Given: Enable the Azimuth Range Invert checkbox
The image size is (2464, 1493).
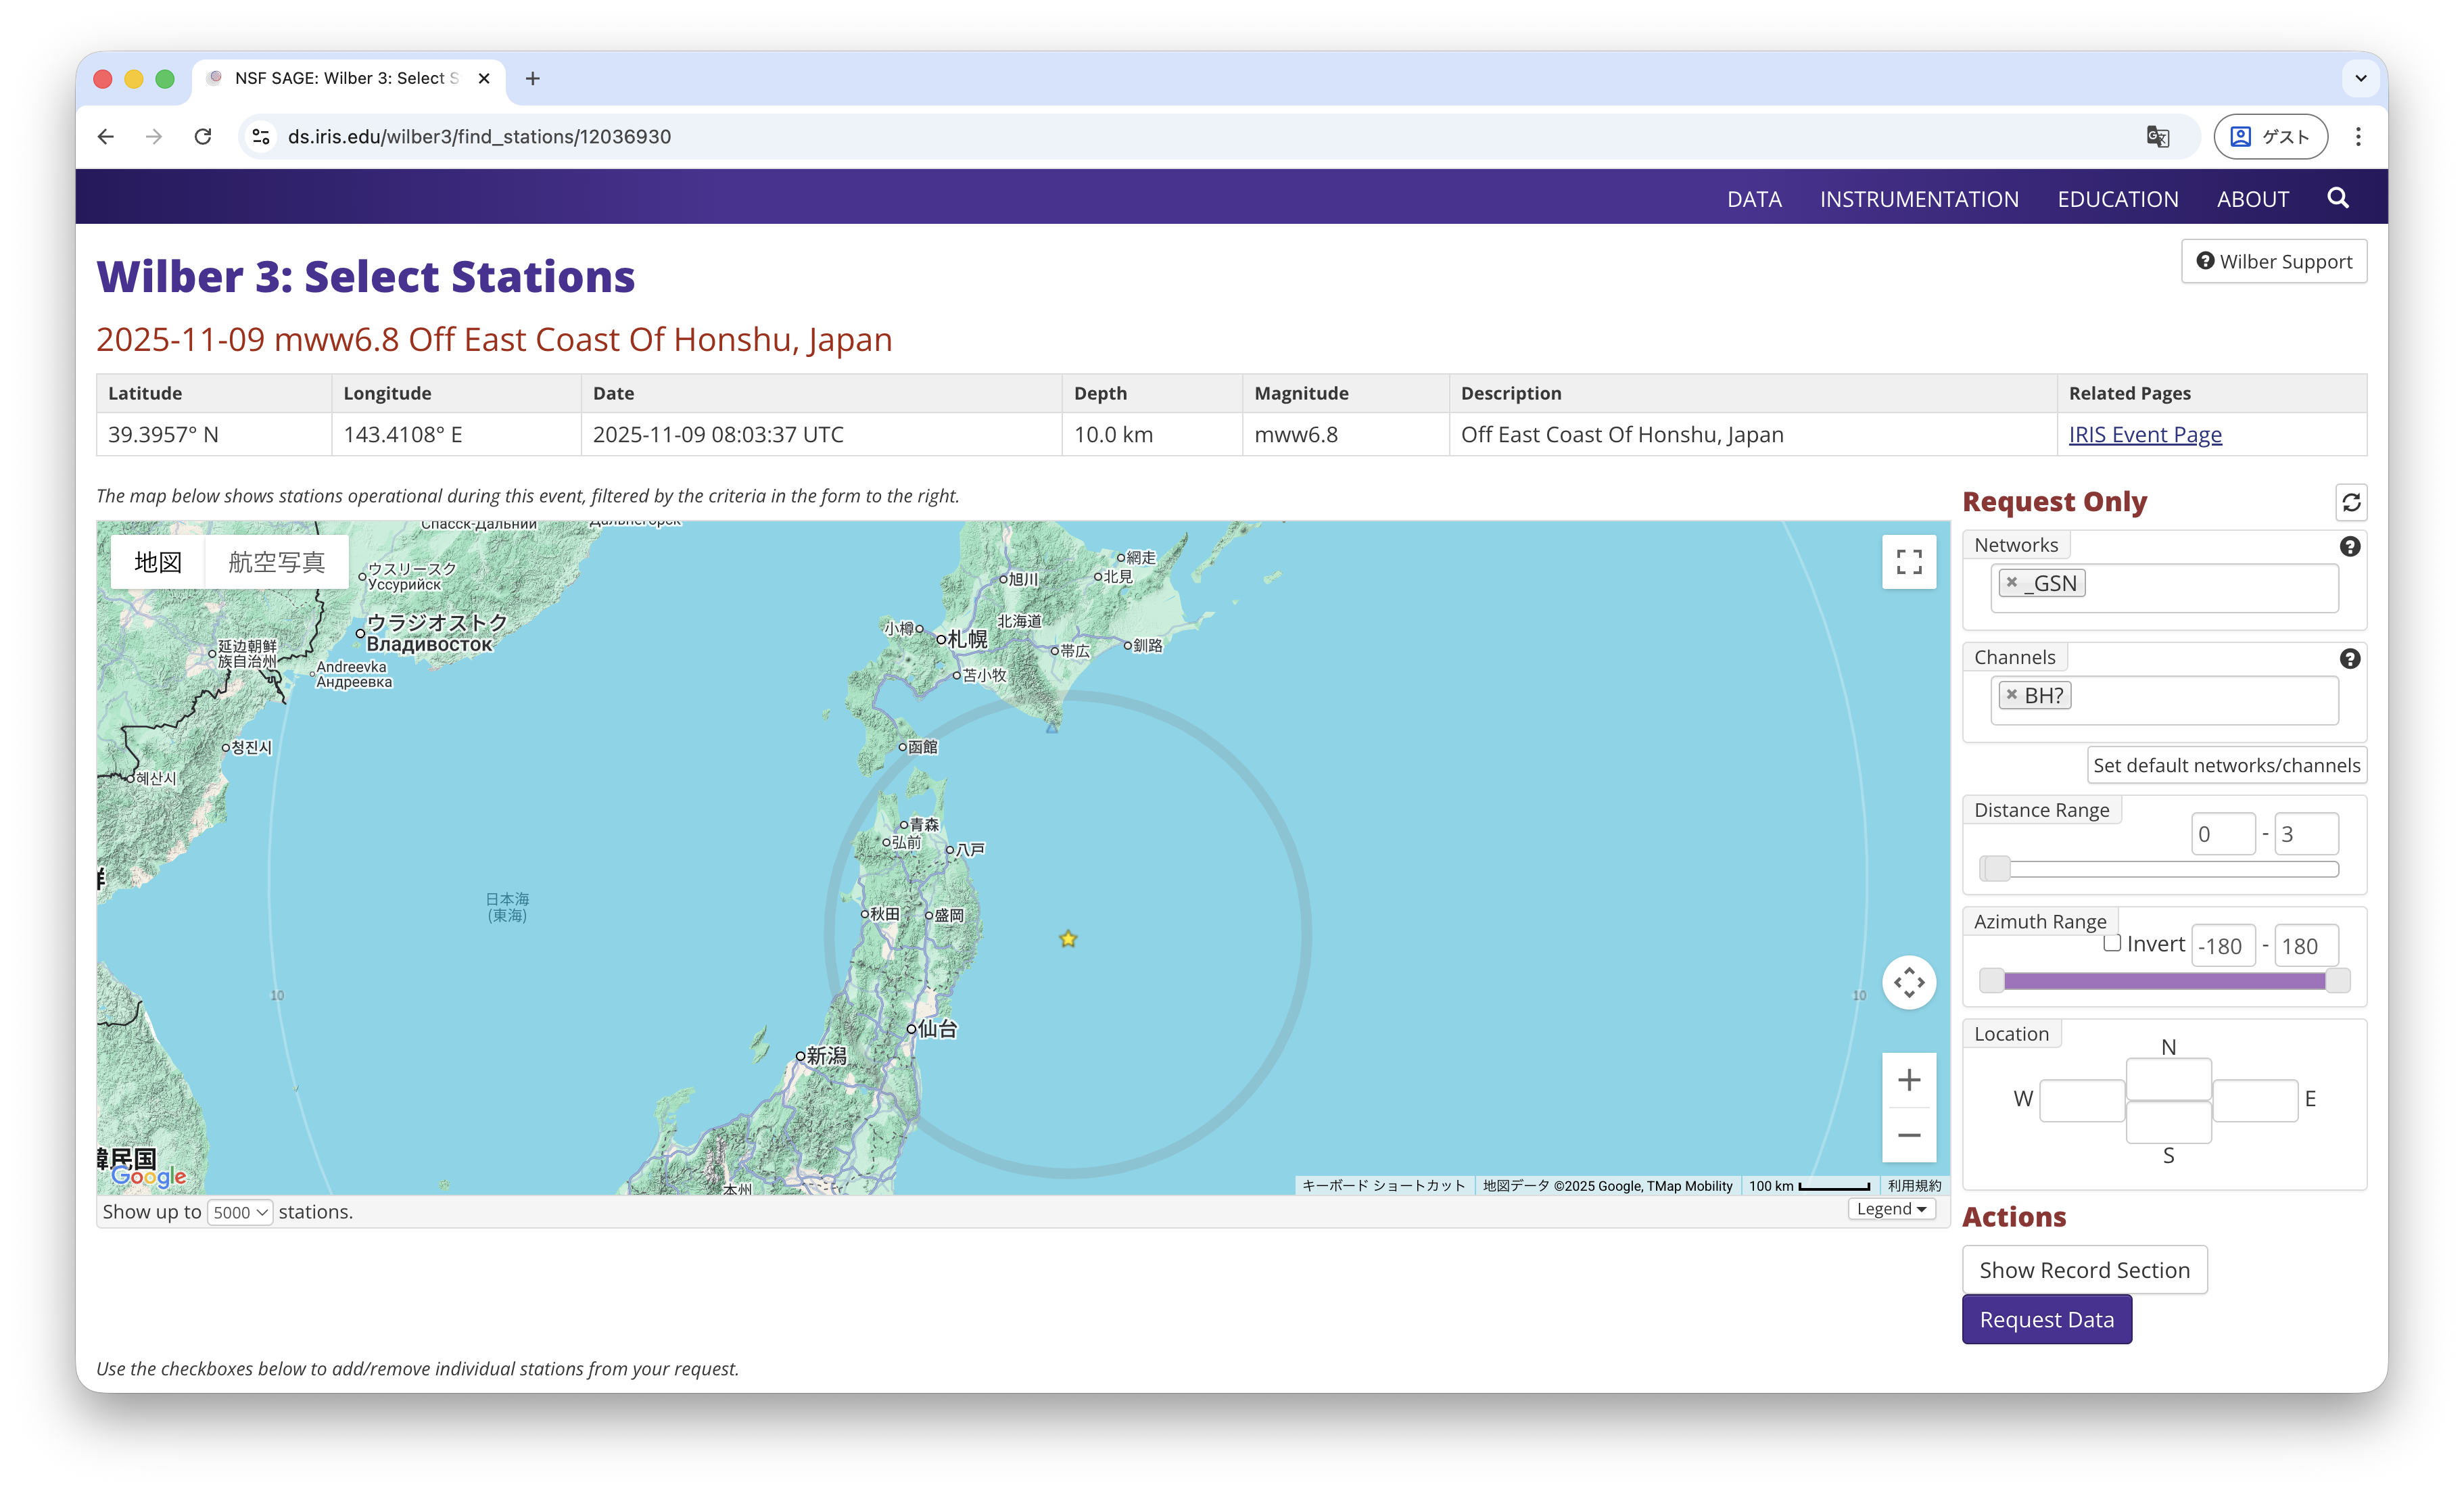Looking at the screenshot, I should (x=2112, y=943).
